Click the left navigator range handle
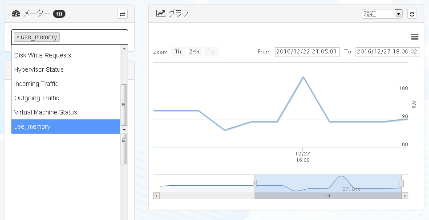The image size is (429, 220). coord(255,183)
